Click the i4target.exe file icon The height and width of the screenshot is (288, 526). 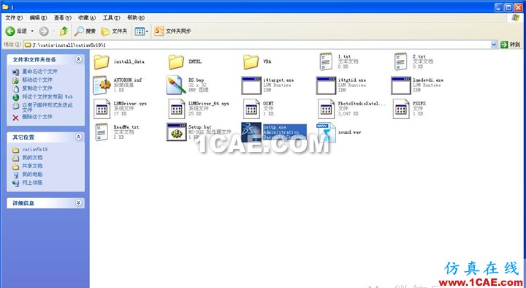tap(251, 86)
